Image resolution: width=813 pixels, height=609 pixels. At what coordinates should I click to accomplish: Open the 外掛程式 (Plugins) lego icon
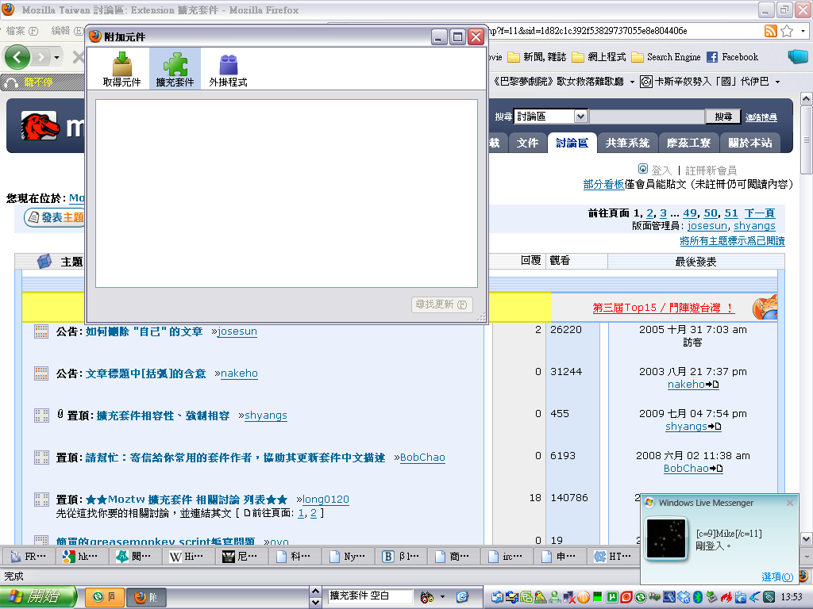(228, 68)
